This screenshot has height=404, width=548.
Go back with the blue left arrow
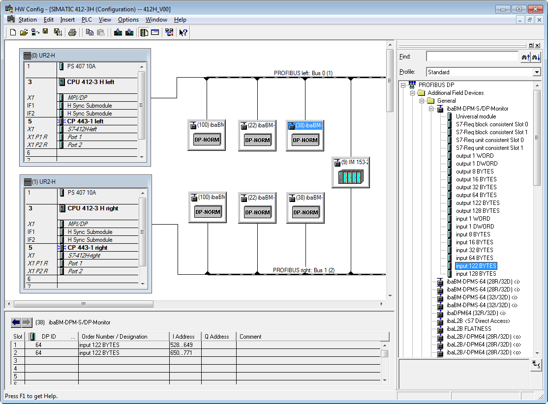pyautogui.click(x=16, y=322)
